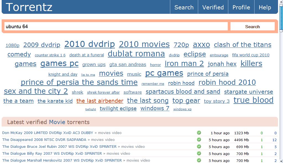Open the 'iron man 2' tag
Viewport: 283px width, 163px height.
coord(184,64)
